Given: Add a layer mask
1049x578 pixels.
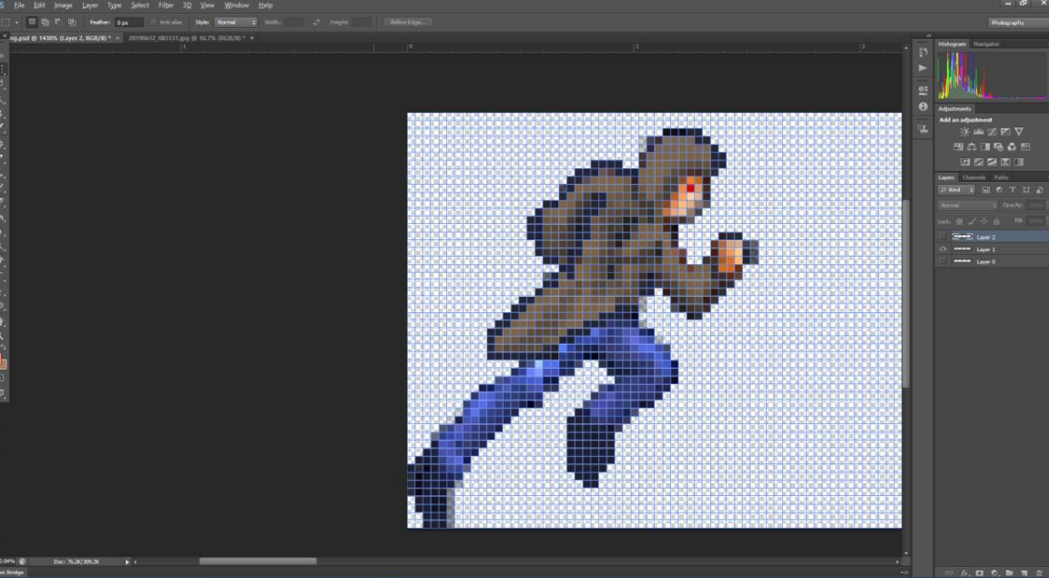Looking at the screenshot, I should click(980, 573).
